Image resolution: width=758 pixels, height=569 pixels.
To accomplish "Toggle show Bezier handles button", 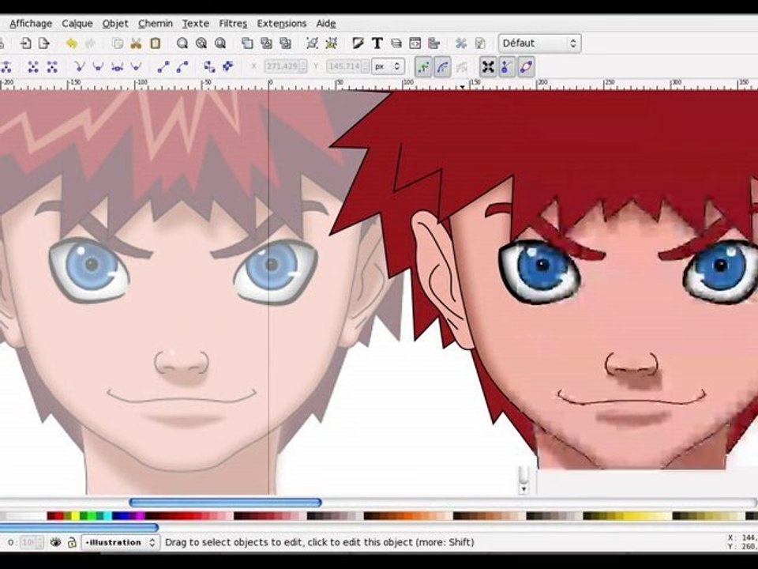I will (x=507, y=66).
